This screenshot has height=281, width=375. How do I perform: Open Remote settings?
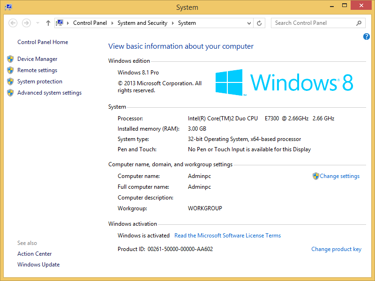coord(37,70)
